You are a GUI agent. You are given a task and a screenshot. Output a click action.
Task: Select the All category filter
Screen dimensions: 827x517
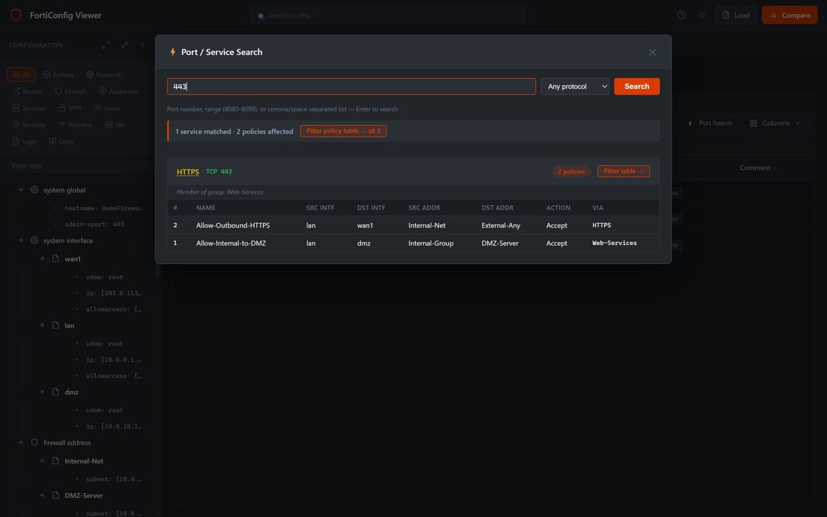tap(21, 75)
